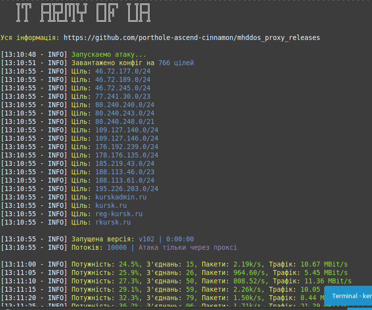Click the kurskadmin.ru target text
This screenshot has width=372, height=310.
pyautogui.click(x=121, y=197)
